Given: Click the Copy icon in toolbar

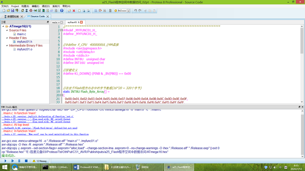Looking at the screenshot, I should point(150,11).
